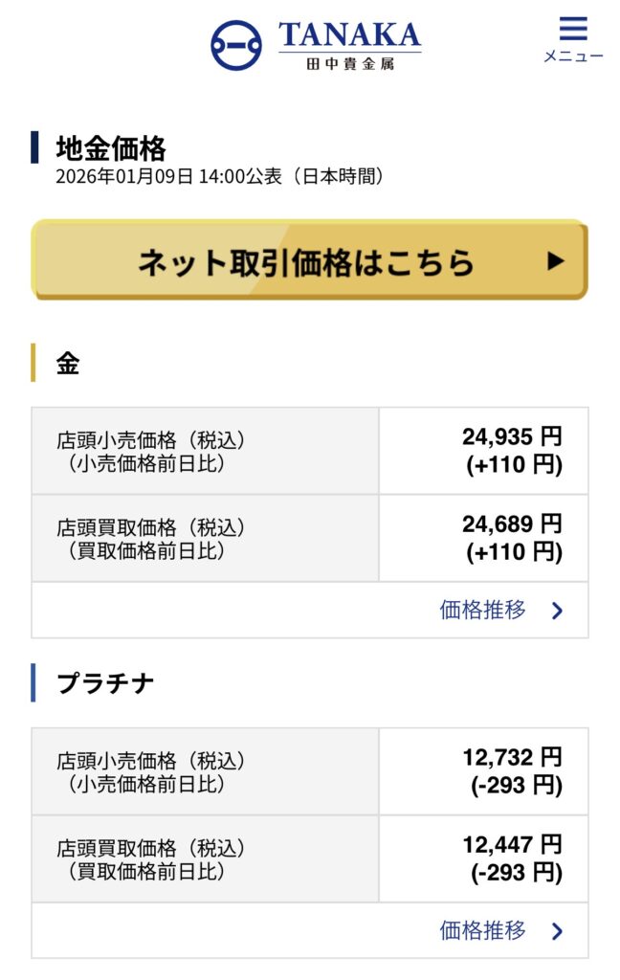This screenshot has height=980, width=620.
Task: Click the platinum retail price 12,732 円
Action: pyautogui.click(x=512, y=757)
